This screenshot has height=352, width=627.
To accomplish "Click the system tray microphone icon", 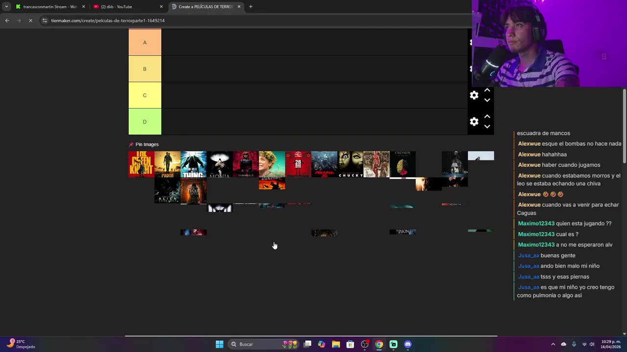I will point(574,344).
